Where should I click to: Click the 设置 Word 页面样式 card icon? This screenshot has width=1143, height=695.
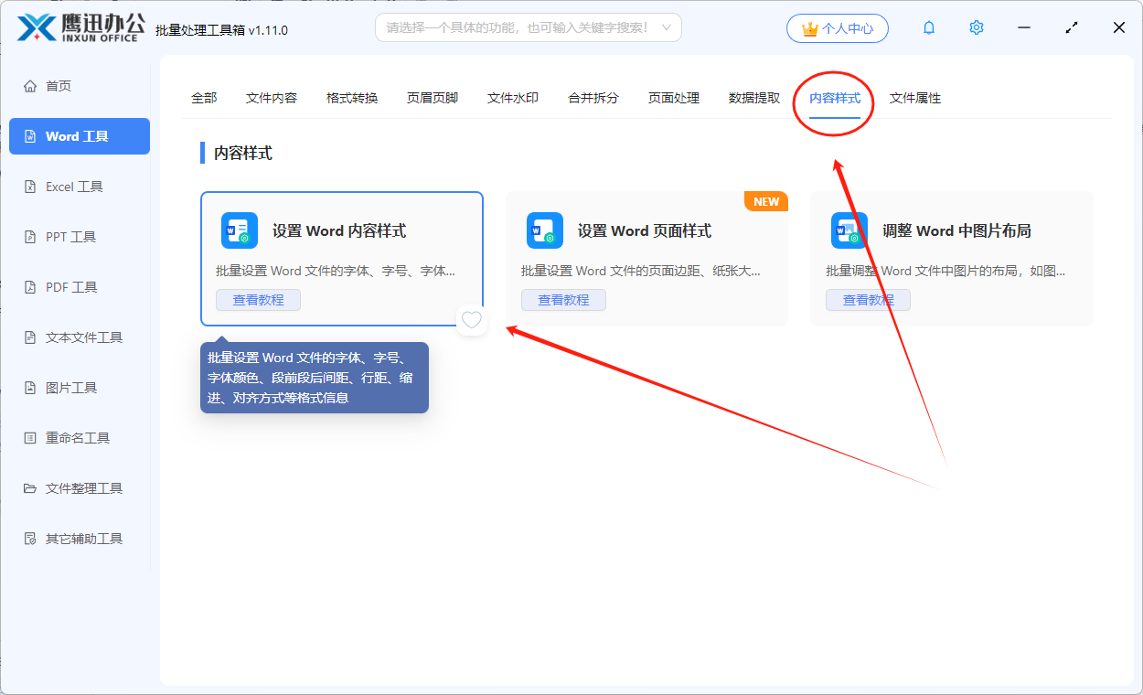[x=545, y=230]
